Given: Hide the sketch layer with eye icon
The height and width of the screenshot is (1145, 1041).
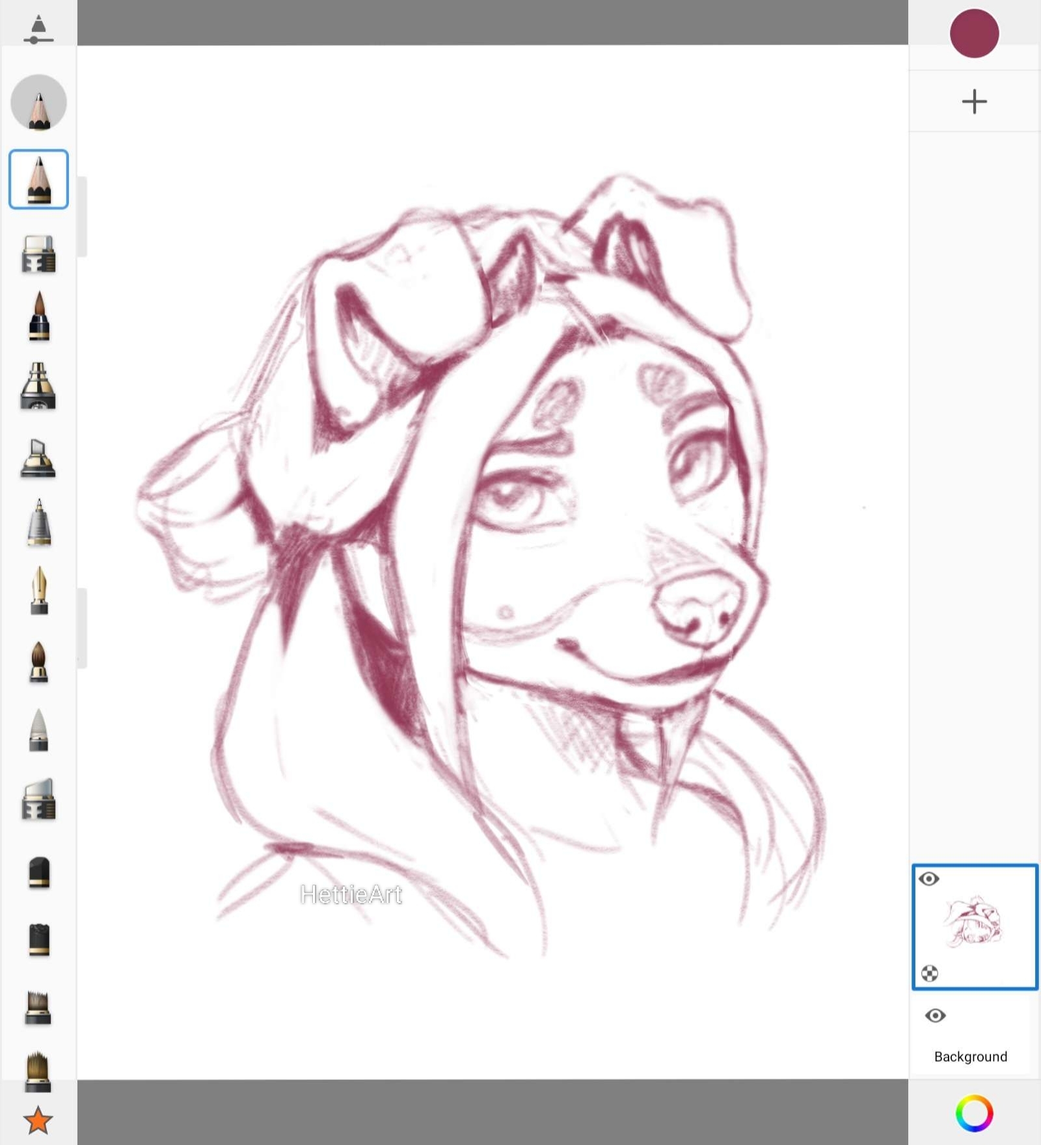Looking at the screenshot, I should (x=928, y=879).
